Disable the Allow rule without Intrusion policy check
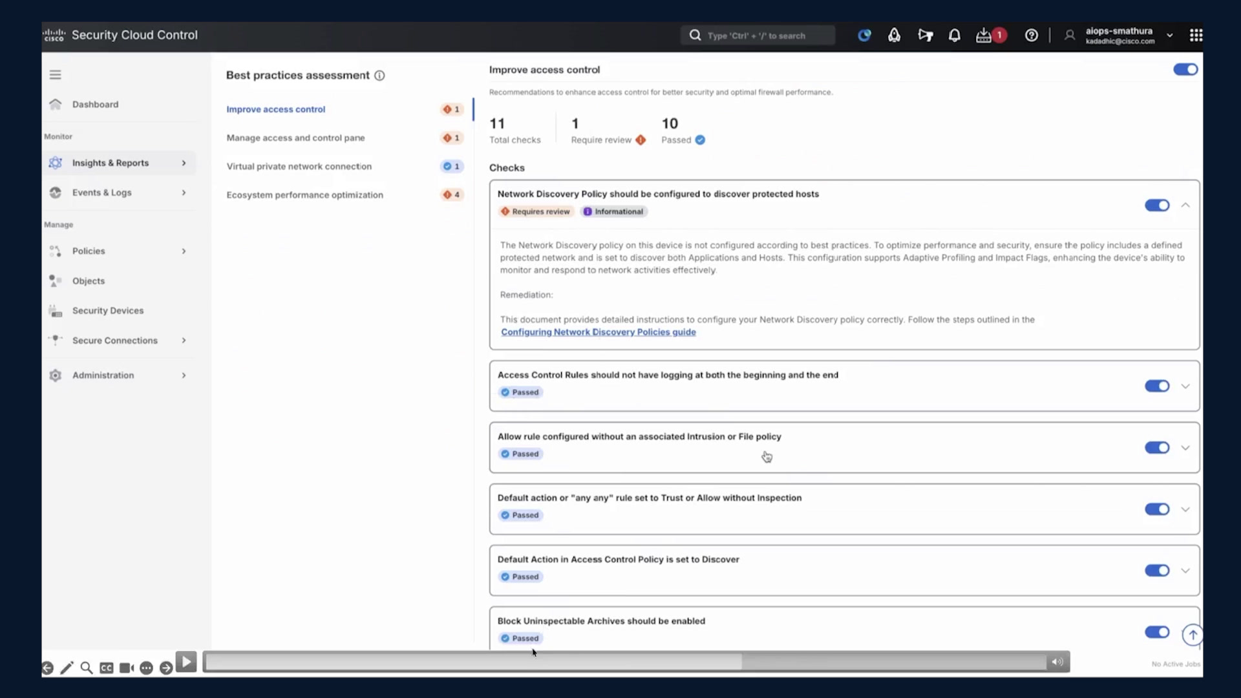The height and width of the screenshot is (698, 1241). (x=1157, y=448)
